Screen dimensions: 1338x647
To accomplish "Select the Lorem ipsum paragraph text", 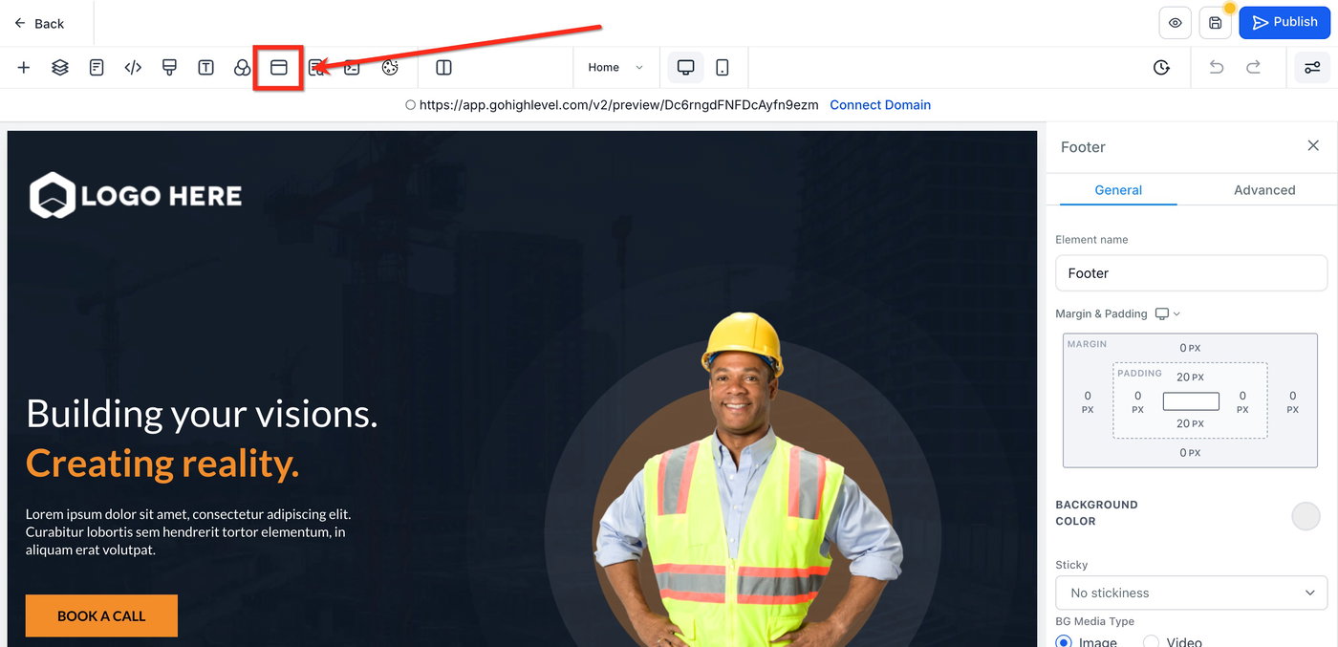I will (x=188, y=532).
